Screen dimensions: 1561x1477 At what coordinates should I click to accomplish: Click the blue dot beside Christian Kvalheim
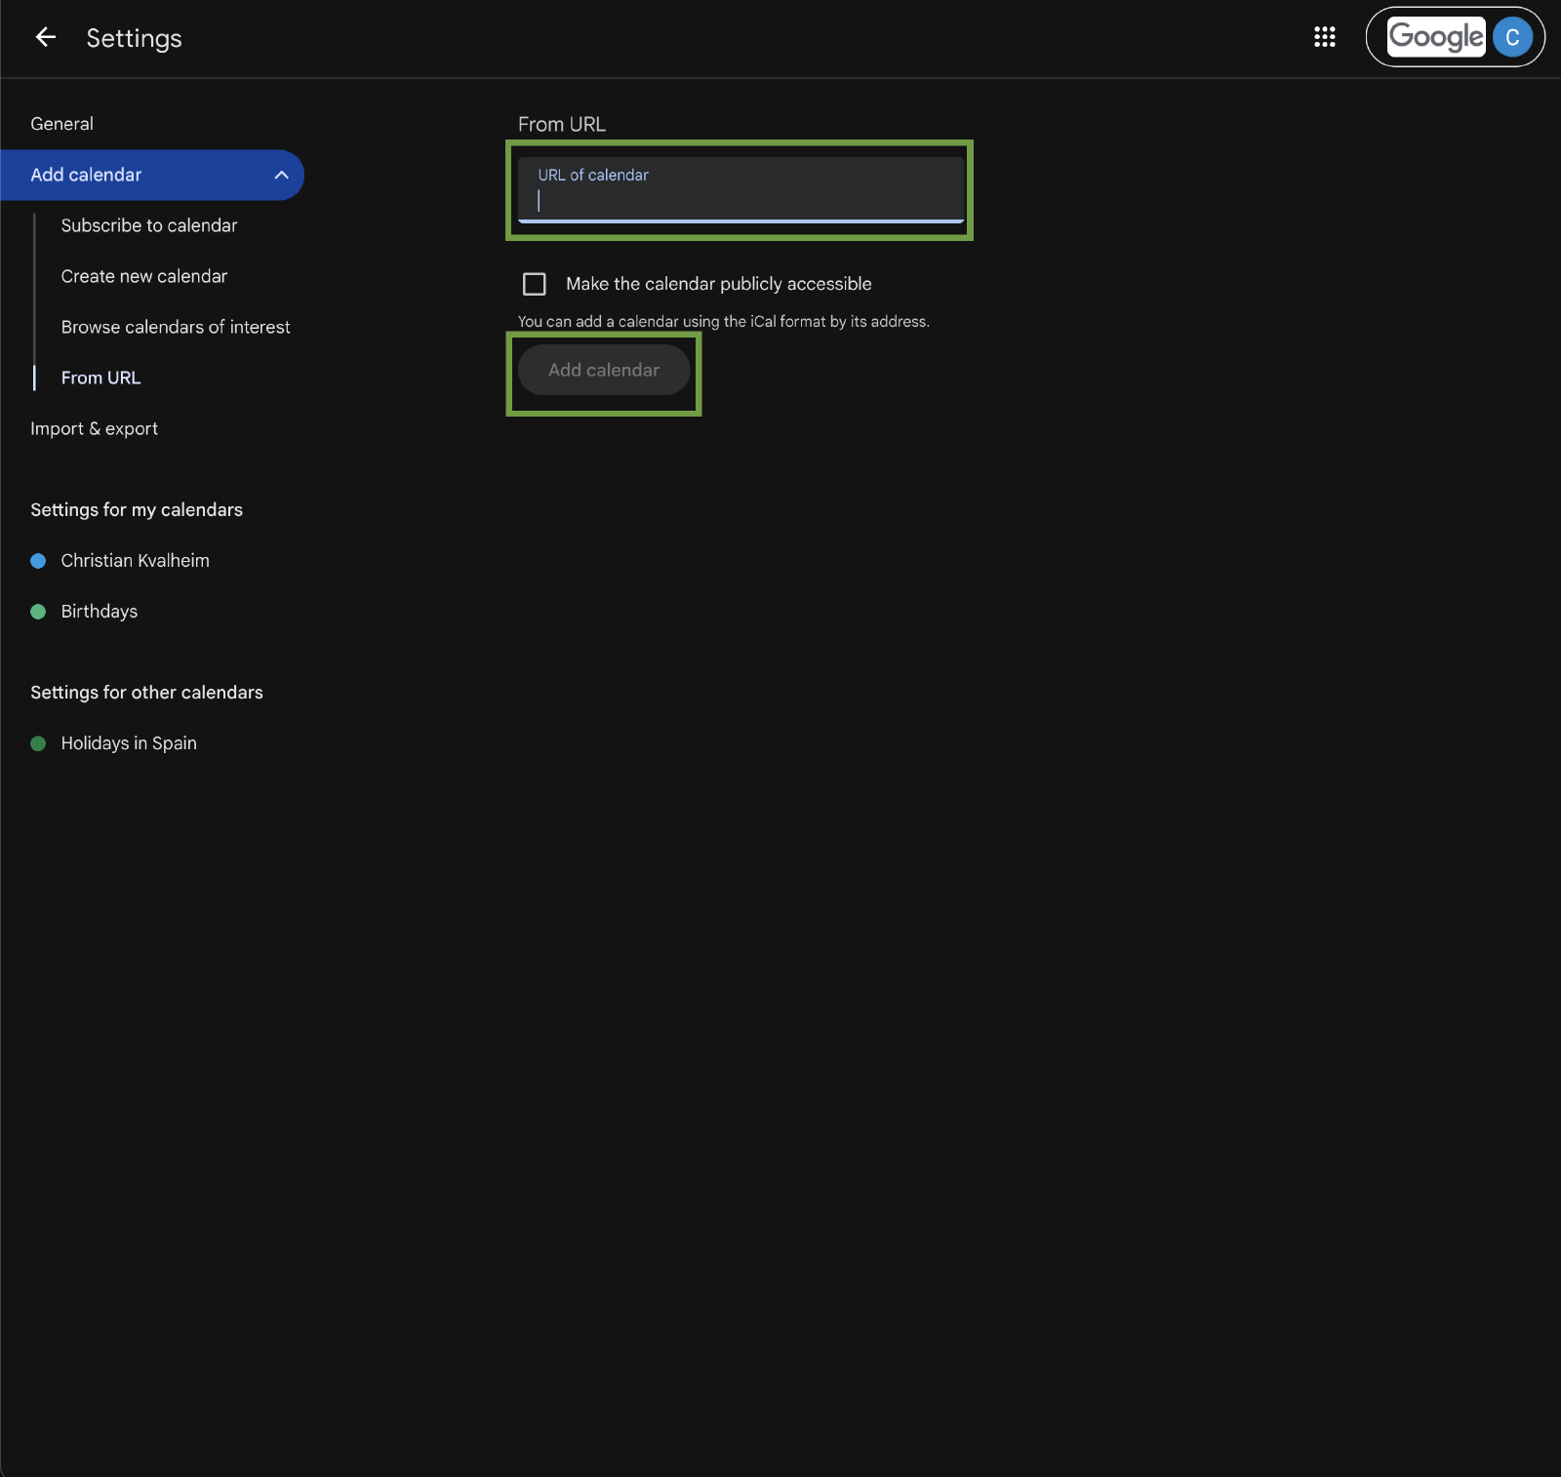tap(38, 561)
